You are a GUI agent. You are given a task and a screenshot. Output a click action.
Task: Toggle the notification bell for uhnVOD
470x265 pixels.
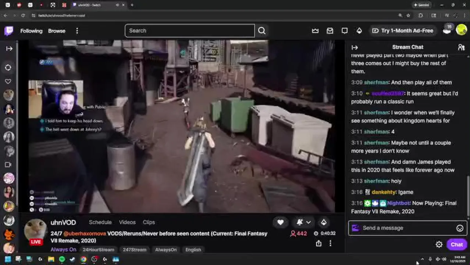(300, 222)
